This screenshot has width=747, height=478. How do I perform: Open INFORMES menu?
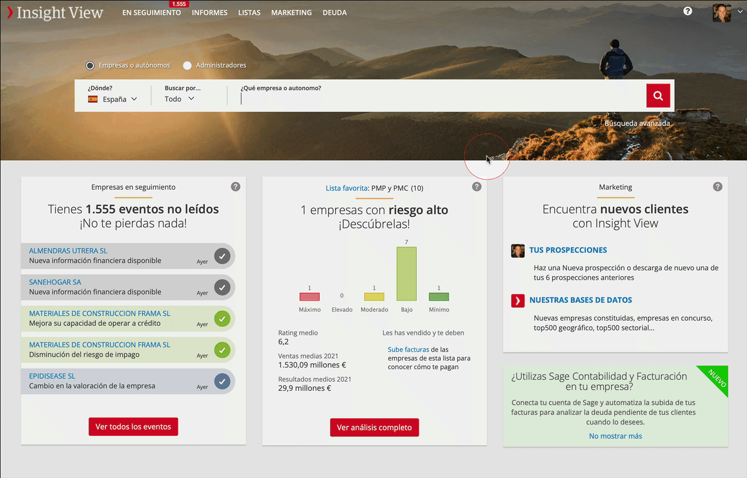click(x=210, y=12)
